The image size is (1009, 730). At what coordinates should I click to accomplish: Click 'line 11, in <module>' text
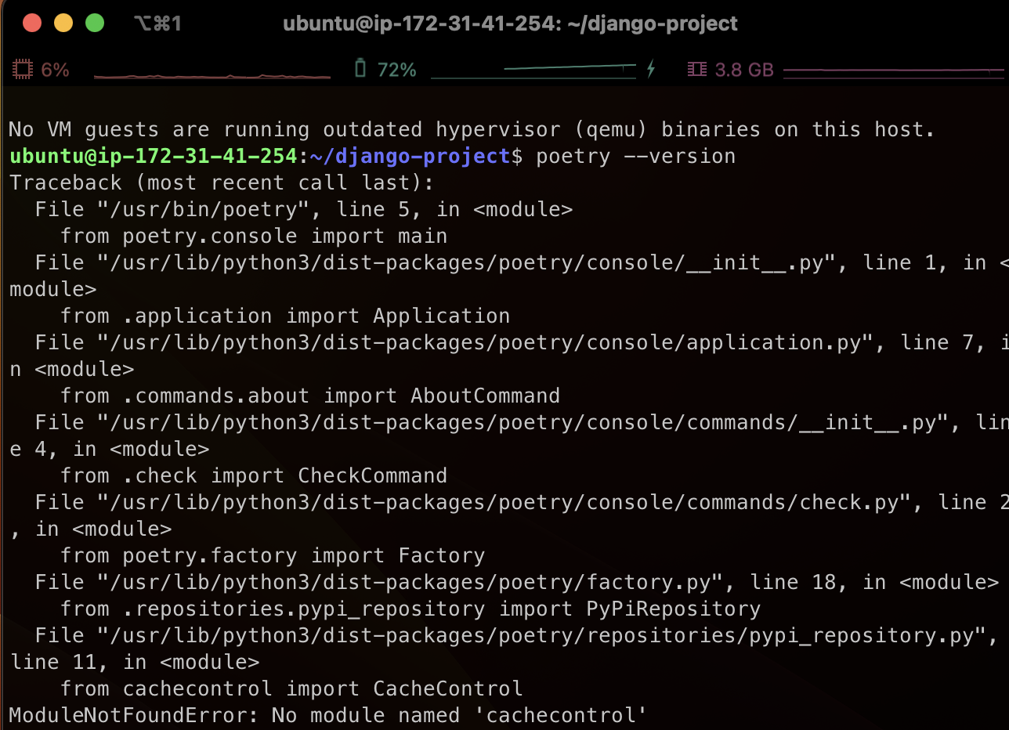(x=135, y=662)
